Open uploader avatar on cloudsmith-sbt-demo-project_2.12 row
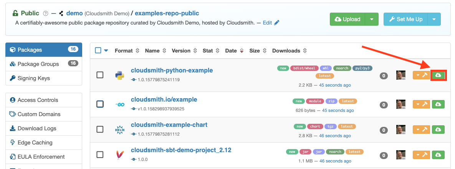 (x=401, y=155)
